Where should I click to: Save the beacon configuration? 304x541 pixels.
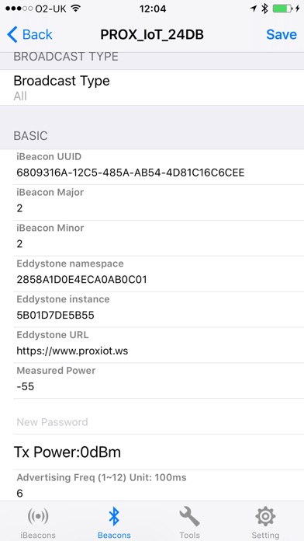282,34
